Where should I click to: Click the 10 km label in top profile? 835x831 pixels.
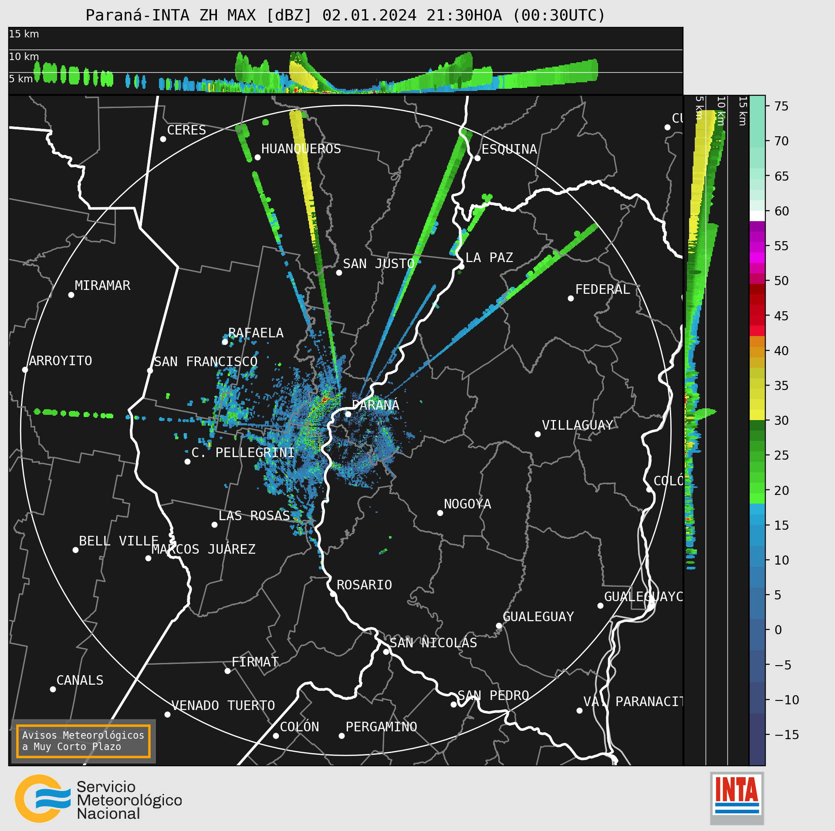24,56
